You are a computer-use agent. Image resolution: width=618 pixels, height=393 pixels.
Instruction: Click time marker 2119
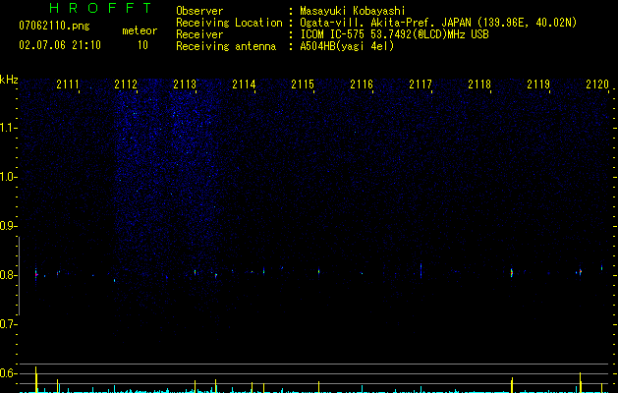click(538, 84)
